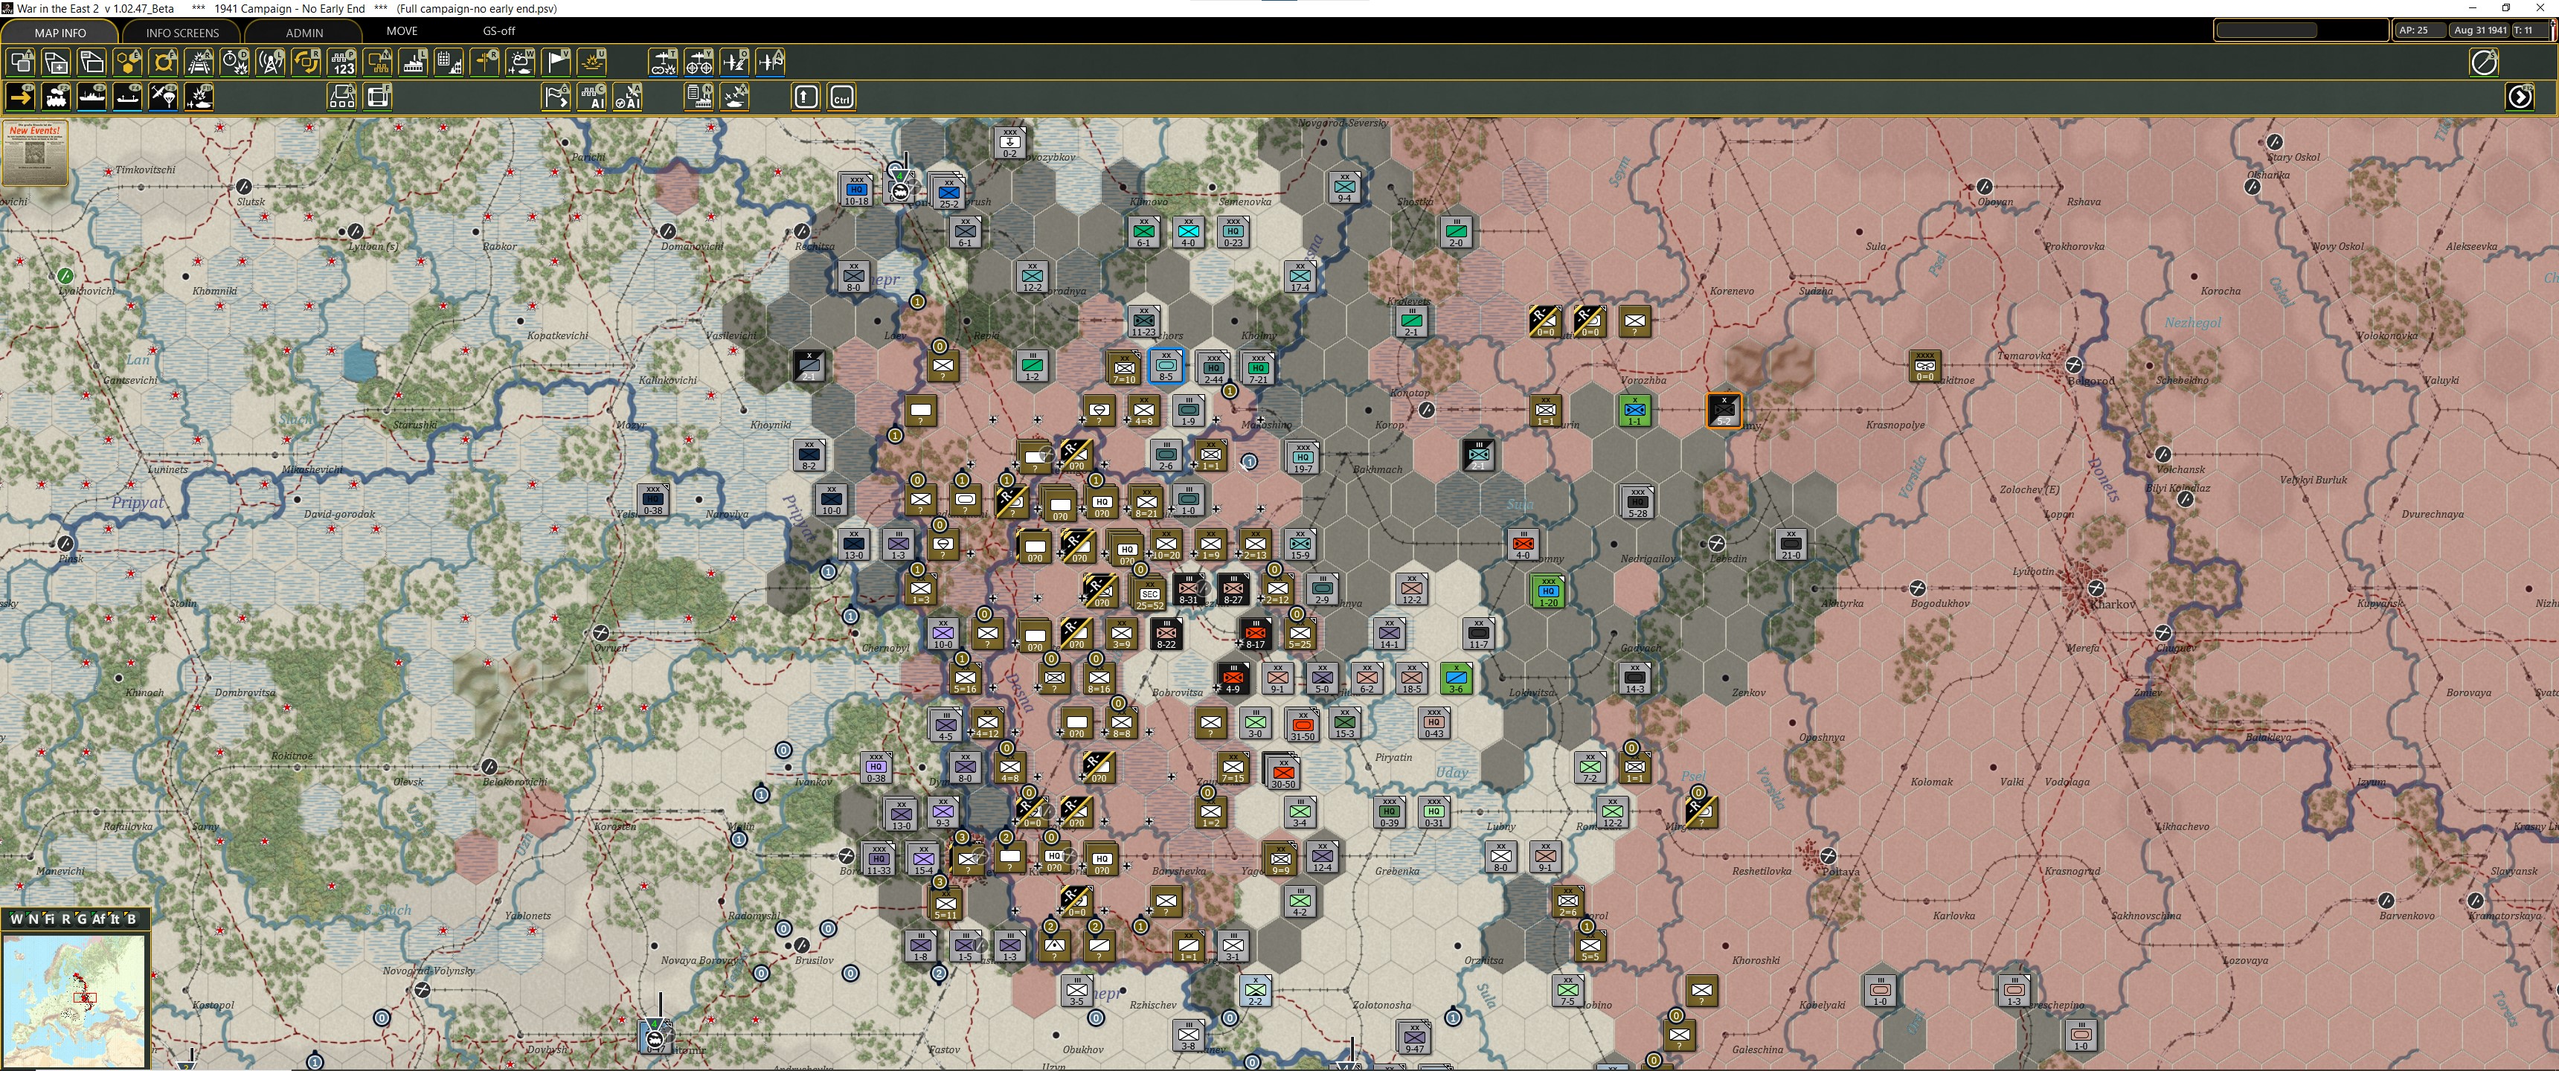
Task: Click the ground explosion battle sites icon
Action: 593,62
